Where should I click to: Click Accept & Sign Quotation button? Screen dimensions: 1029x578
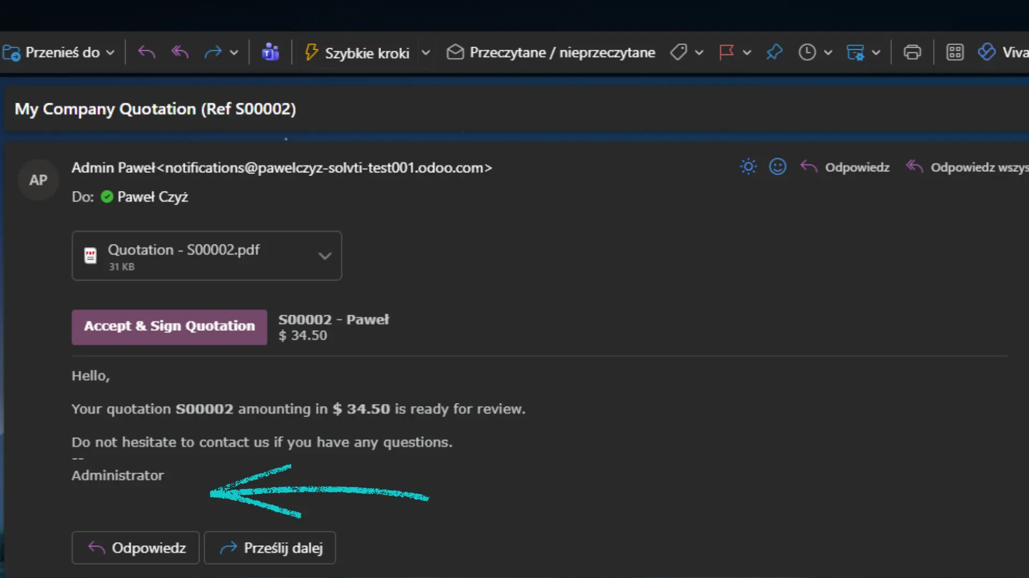pos(169,326)
